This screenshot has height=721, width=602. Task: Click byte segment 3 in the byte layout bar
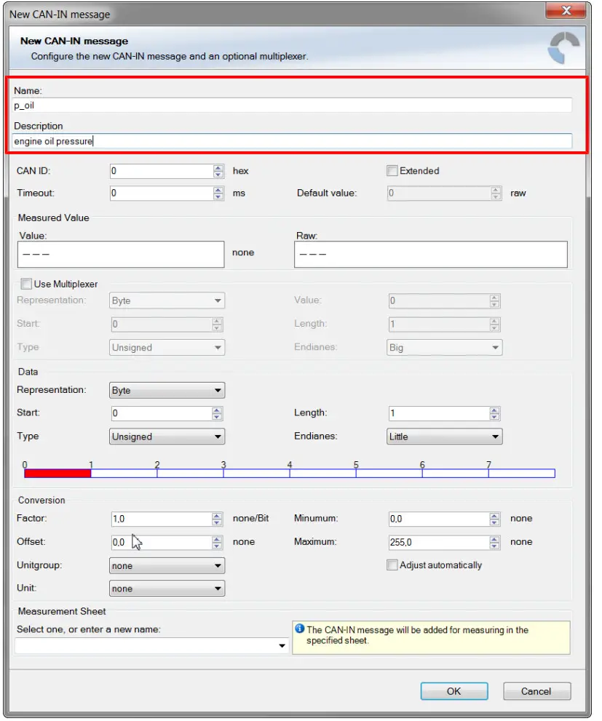(256, 473)
